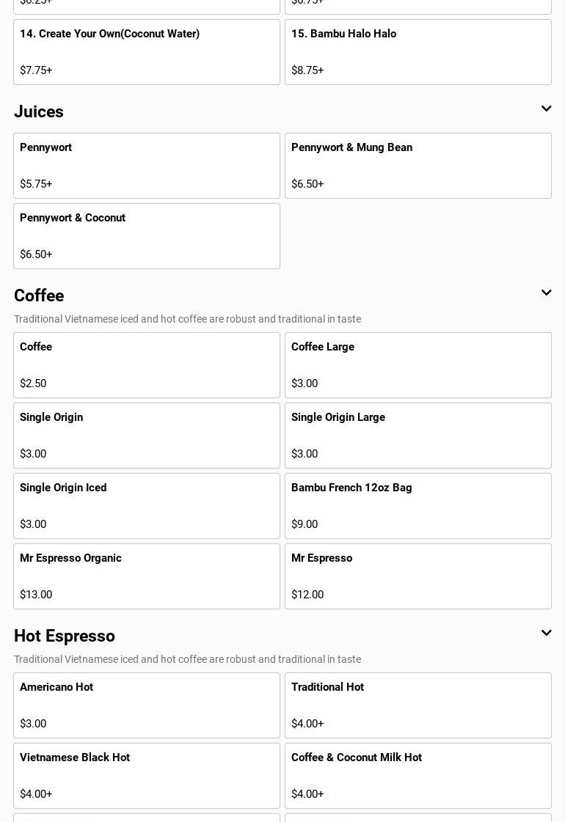Image resolution: width=565 pixels, height=822 pixels.
Task: Choose Single Origin Iced
Action: tap(147, 506)
